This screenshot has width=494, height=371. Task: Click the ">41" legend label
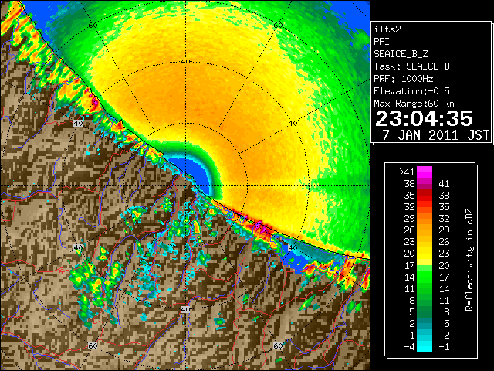(x=407, y=172)
